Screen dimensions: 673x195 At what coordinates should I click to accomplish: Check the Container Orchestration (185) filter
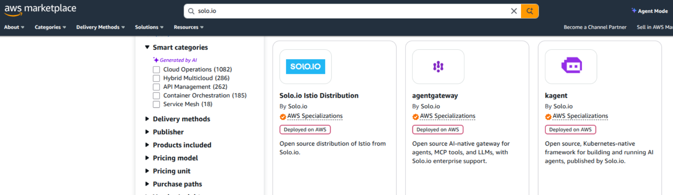pos(156,96)
